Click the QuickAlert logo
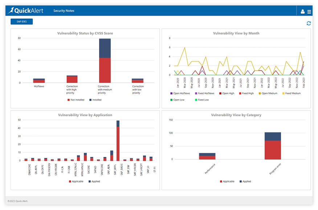This screenshot has width=318, height=210. [x=25, y=11]
